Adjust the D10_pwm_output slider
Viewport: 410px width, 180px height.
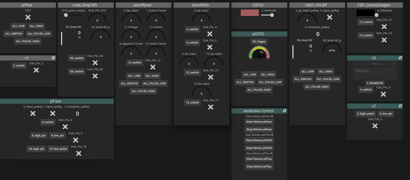[x=66, y=15]
